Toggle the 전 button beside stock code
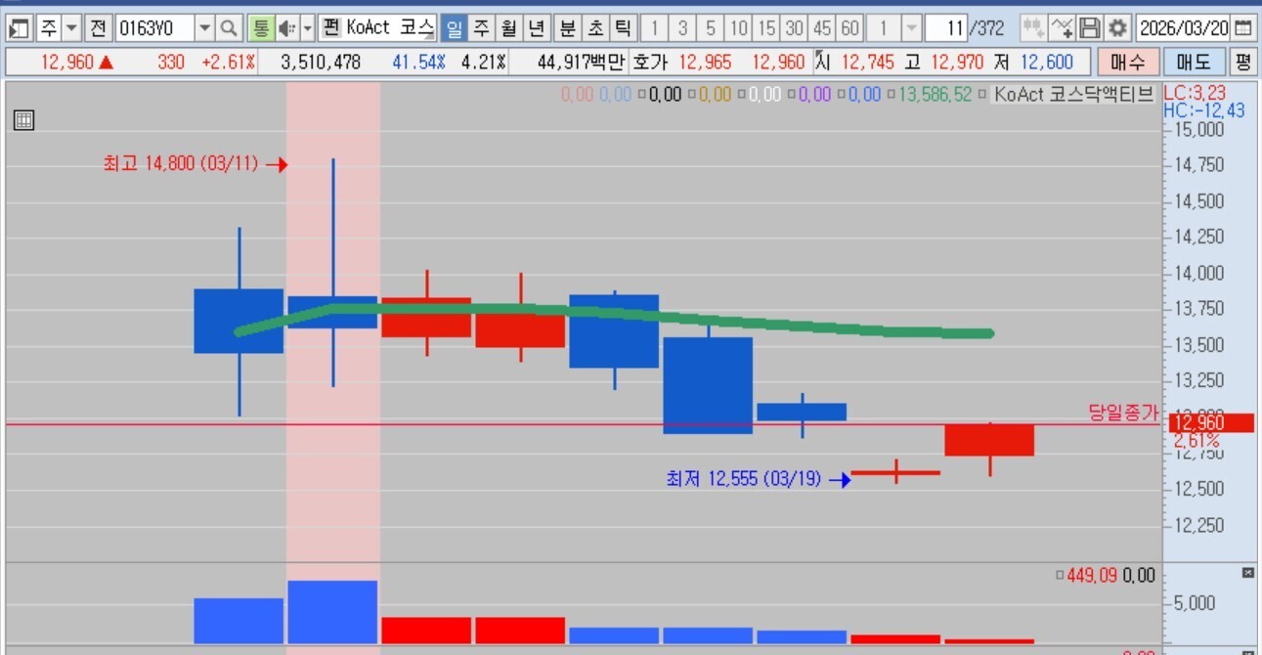The image size is (1262, 655). pos(99,27)
